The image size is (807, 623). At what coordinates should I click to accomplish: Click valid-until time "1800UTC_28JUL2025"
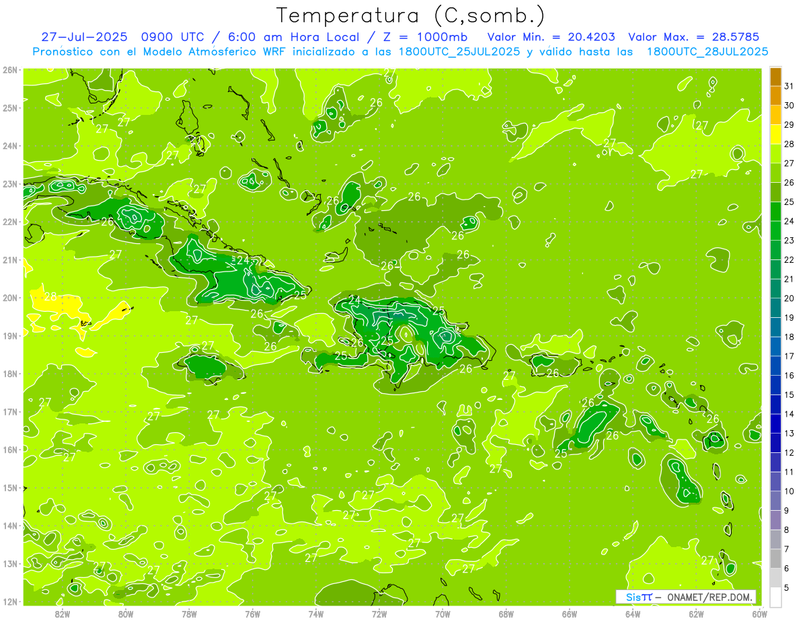[707, 52]
